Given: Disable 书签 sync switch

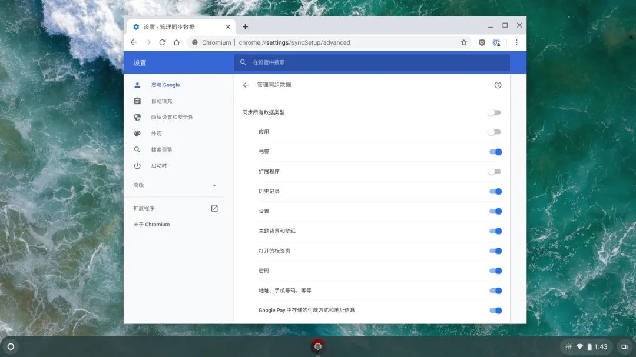Looking at the screenshot, I should [495, 152].
